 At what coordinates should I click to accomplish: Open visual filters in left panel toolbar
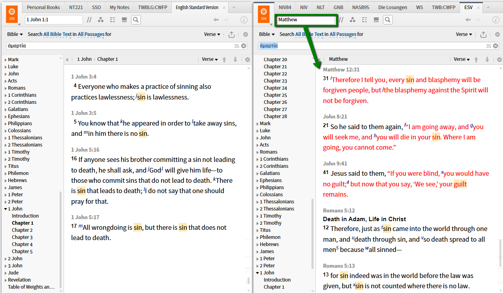click(x=100, y=20)
